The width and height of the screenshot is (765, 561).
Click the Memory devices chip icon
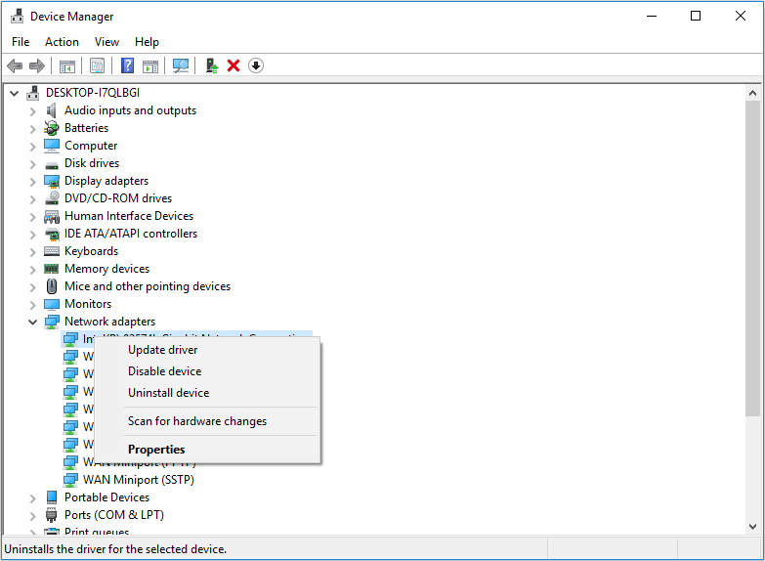(51, 269)
